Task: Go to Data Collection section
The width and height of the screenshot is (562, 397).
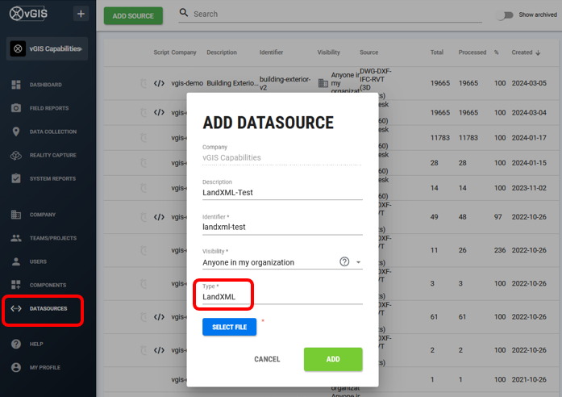Action: pos(53,132)
